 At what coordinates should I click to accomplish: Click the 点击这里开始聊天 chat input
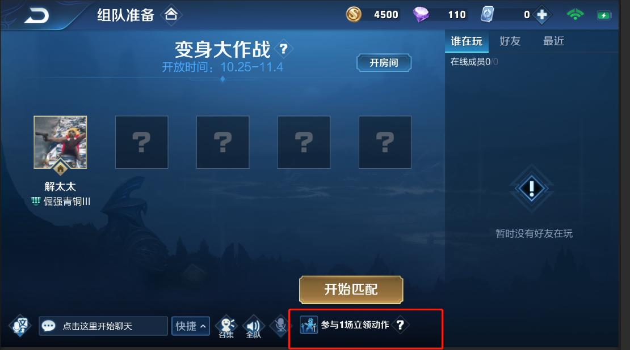(x=103, y=326)
